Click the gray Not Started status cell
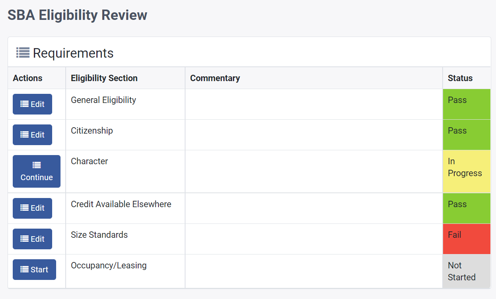 466,271
